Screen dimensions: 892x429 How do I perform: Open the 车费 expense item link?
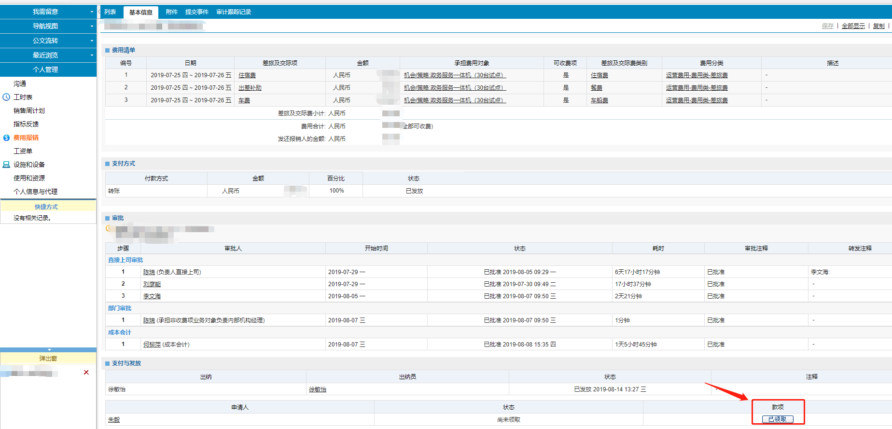point(244,100)
